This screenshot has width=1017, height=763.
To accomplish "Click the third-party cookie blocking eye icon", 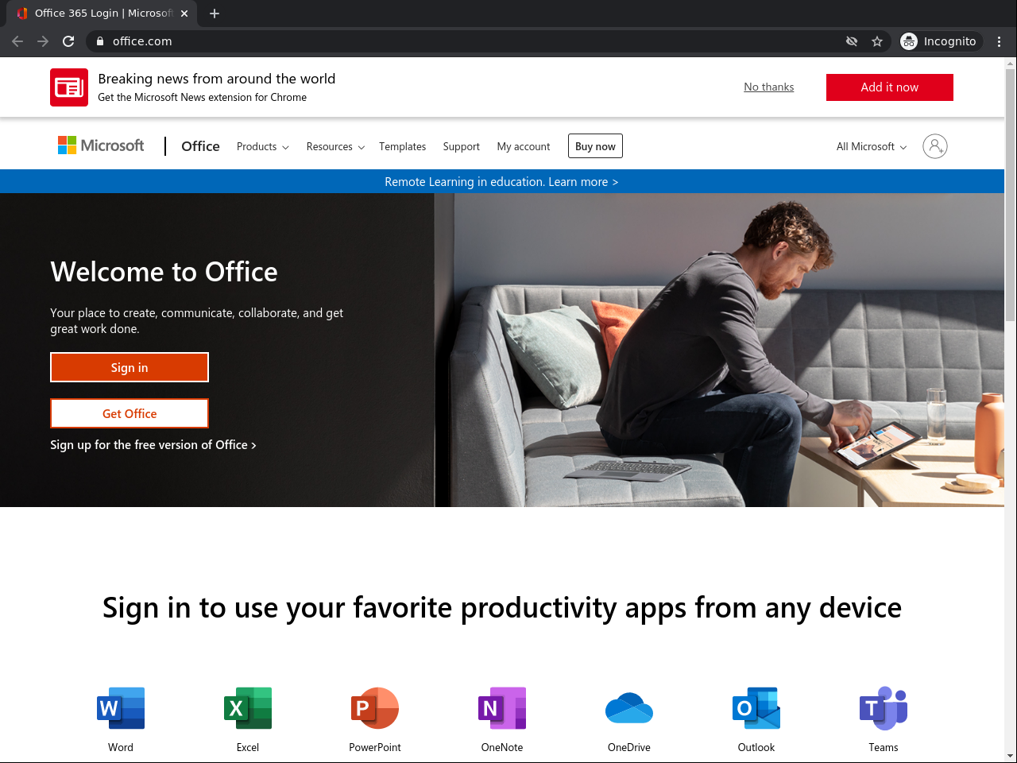I will 852,41.
